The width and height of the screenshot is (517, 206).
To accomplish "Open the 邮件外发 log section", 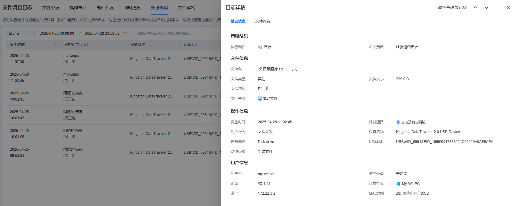I will (x=105, y=8).
